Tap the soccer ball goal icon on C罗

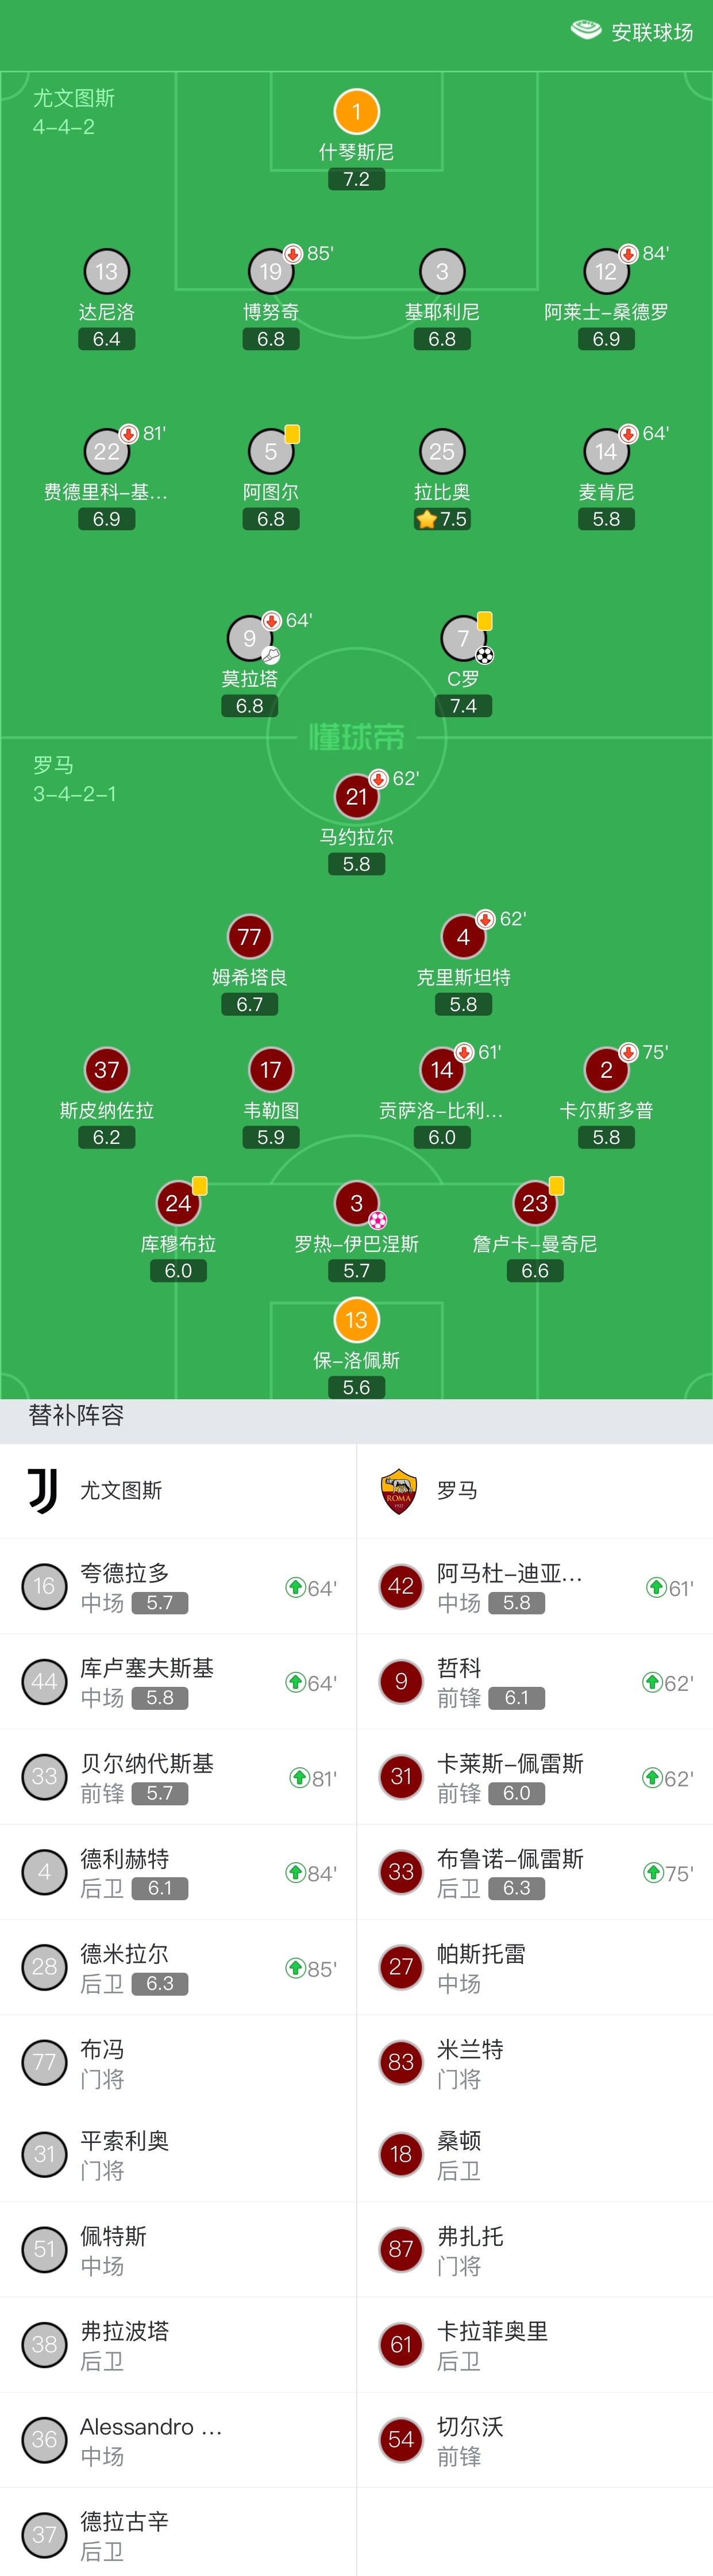(484, 655)
